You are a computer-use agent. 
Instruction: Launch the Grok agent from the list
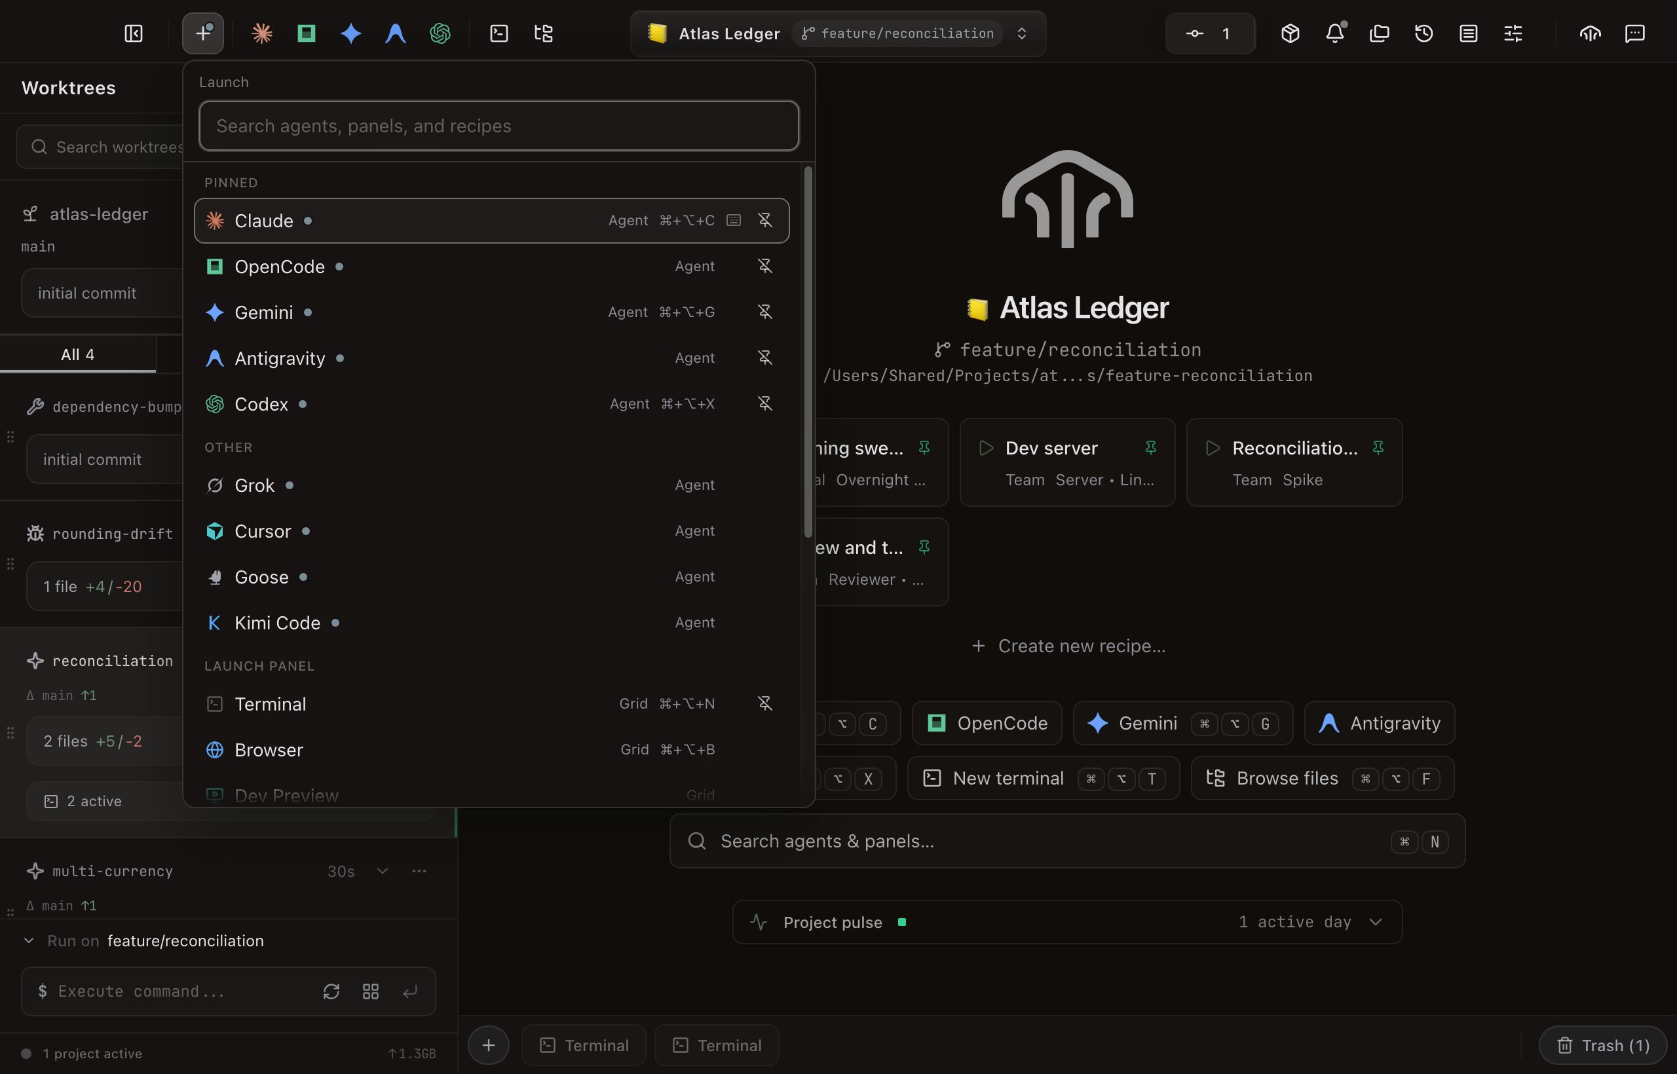pos(492,485)
